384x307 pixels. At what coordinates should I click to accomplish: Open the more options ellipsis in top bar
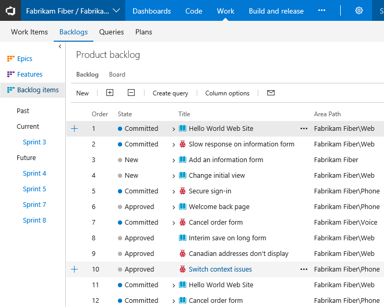click(x=322, y=10)
